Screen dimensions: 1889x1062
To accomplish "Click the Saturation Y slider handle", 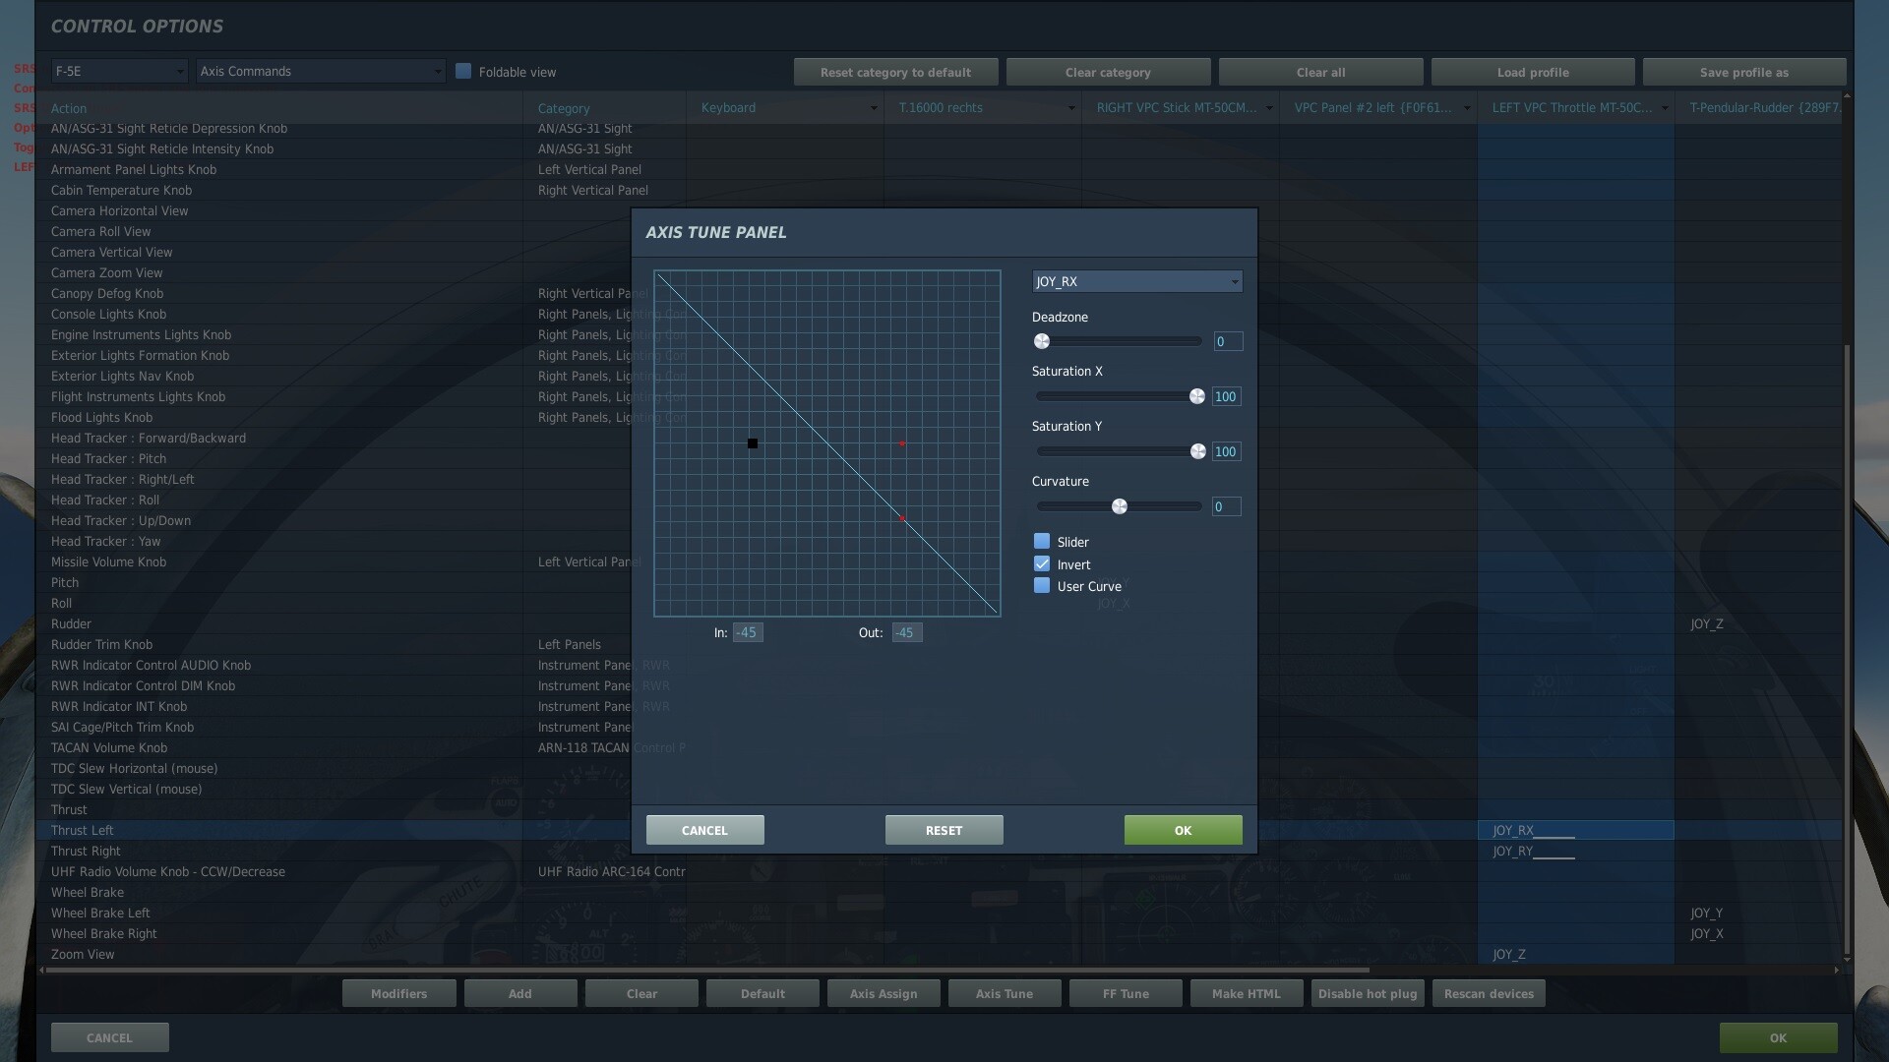I will (x=1197, y=451).
